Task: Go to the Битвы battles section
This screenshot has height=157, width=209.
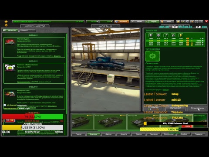Action: pyautogui.click(x=138, y=22)
